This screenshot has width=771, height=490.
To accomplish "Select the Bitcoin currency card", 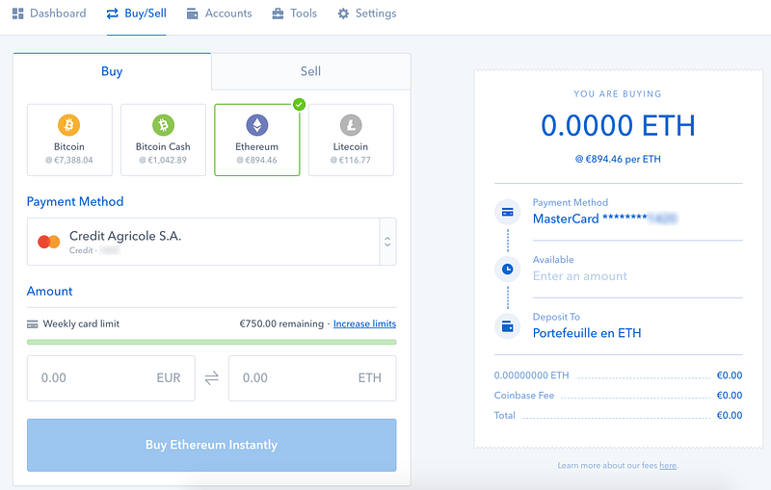I will [x=69, y=140].
